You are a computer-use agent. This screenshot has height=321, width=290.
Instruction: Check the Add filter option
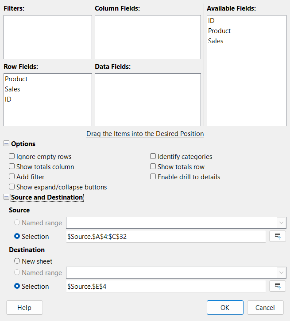(x=12, y=177)
